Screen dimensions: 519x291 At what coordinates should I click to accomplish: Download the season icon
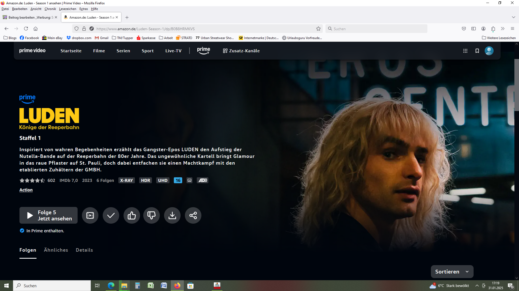pyautogui.click(x=172, y=215)
